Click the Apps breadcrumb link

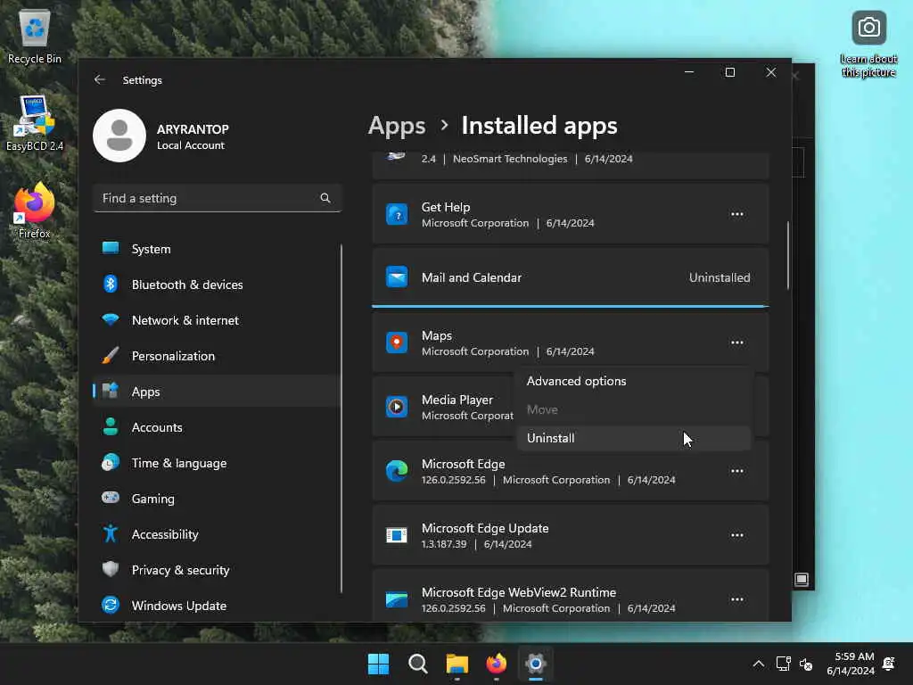[397, 126]
